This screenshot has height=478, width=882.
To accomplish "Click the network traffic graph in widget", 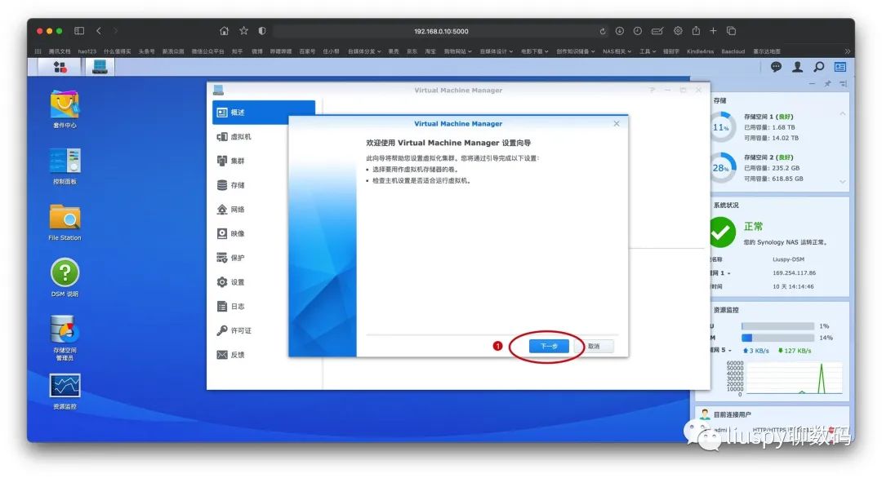I will (793, 378).
